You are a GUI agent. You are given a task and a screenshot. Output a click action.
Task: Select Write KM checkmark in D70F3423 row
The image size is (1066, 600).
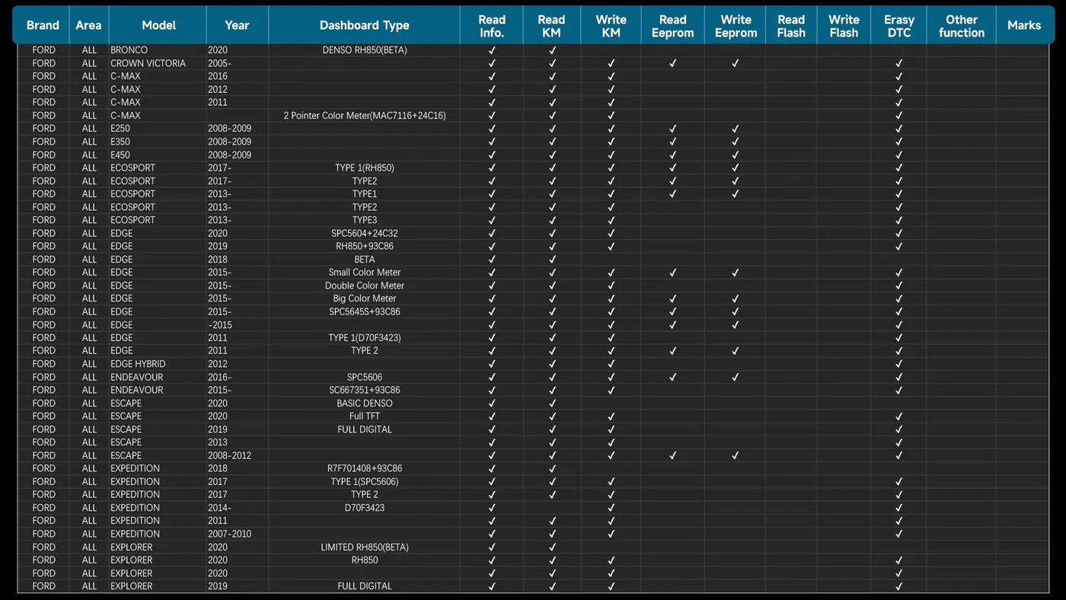pyautogui.click(x=611, y=508)
